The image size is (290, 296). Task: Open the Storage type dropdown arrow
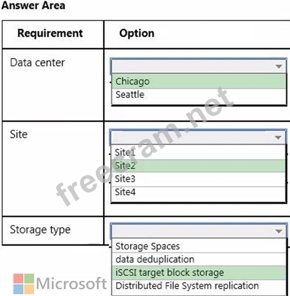tap(279, 231)
